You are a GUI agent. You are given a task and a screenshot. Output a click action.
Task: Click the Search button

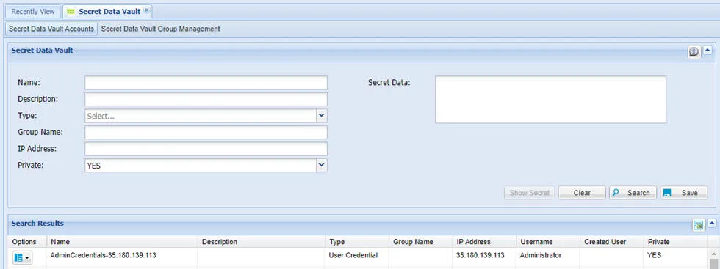click(633, 193)
